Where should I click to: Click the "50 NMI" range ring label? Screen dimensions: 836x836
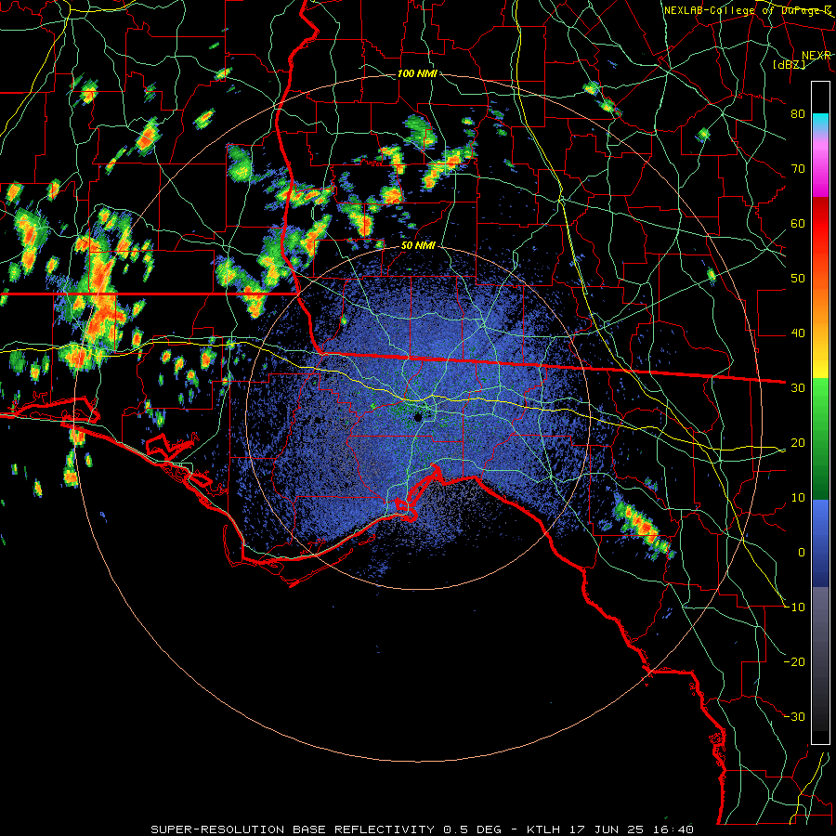coord(418,246)
